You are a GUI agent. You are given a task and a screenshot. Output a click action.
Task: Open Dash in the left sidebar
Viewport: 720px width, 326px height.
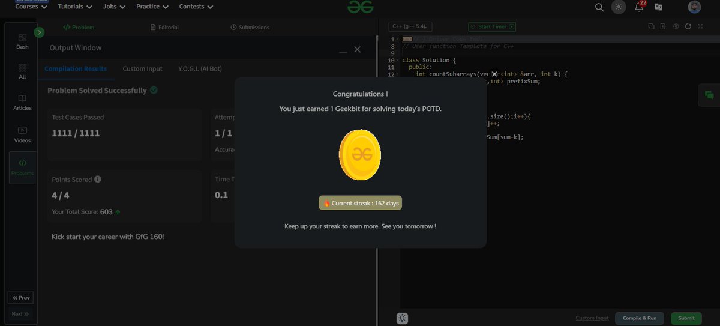coord(22,41)
